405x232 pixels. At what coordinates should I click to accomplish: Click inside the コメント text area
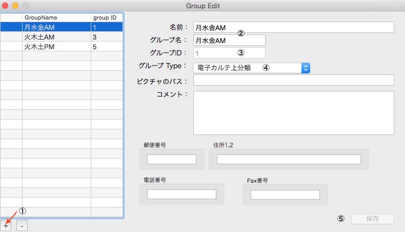[x=293, y=112]
